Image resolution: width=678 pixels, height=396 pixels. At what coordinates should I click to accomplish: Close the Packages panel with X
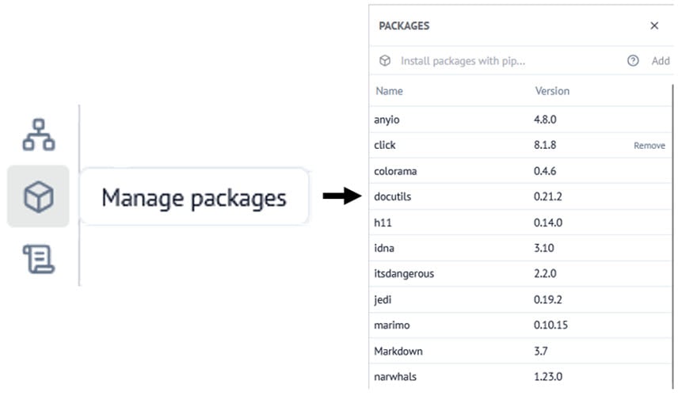coord(654,25)
